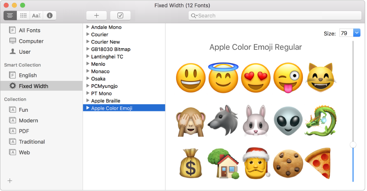Open search options magnifier dropdown
Viewport: 367px width, 191px height.
[x=194, y=16]
